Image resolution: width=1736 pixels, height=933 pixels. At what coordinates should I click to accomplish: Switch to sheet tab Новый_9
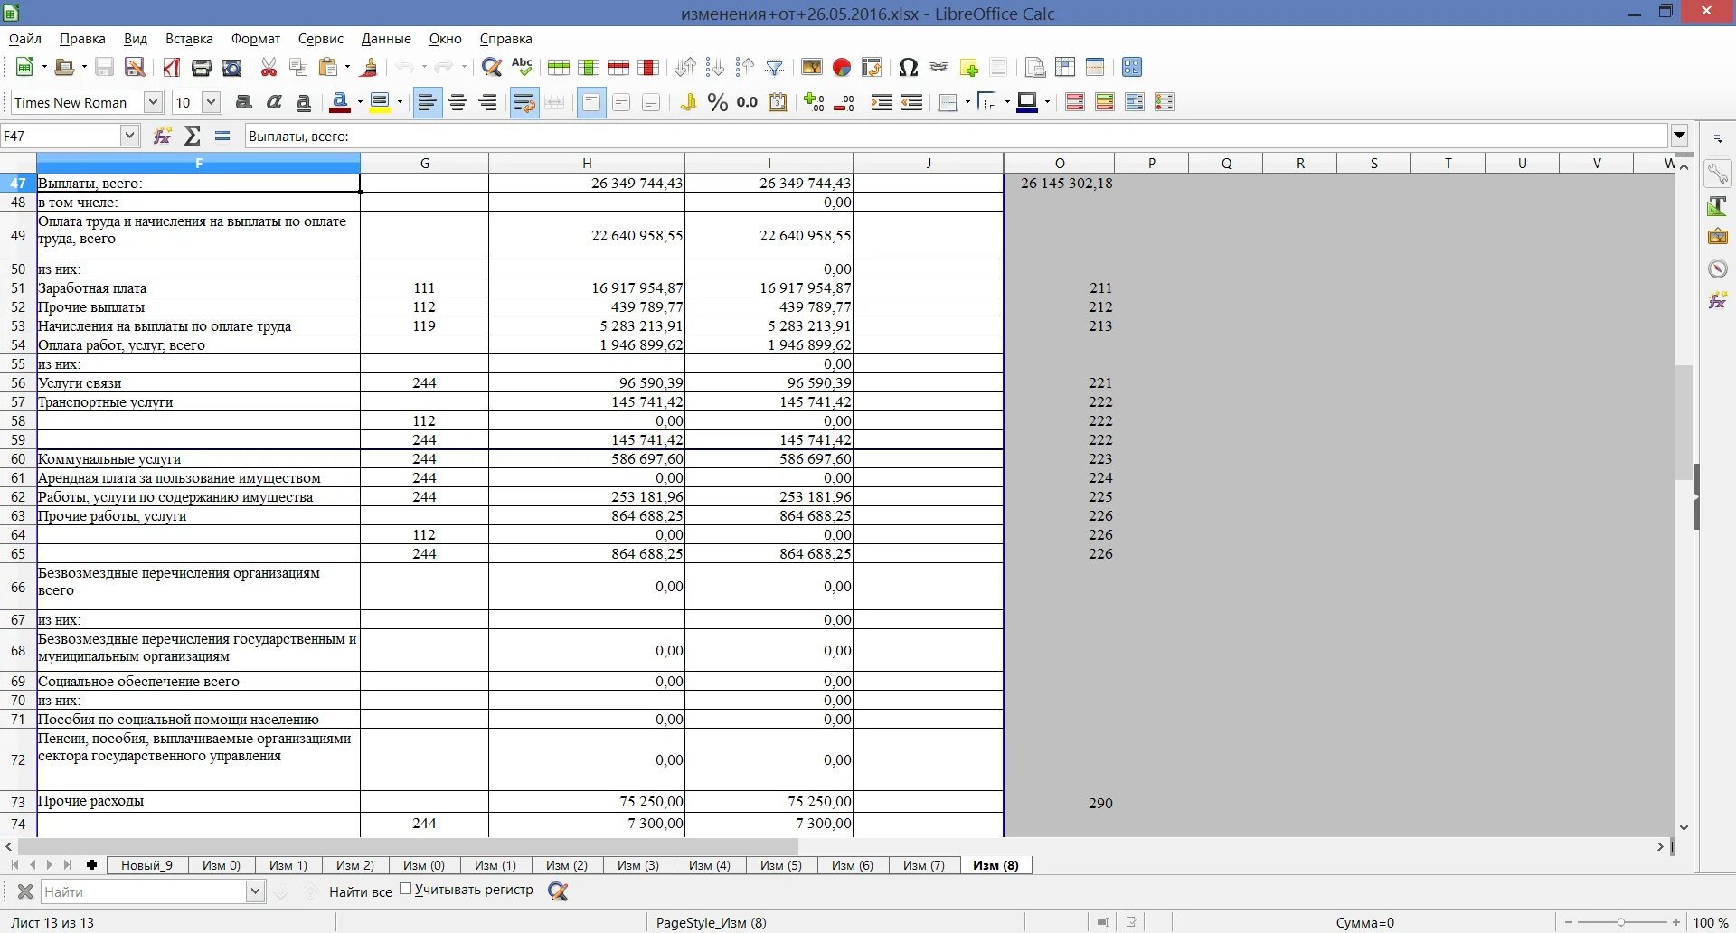click(146, 865)
